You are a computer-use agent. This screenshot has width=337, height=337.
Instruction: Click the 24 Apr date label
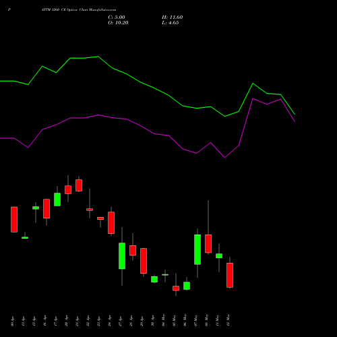click(x=109, y=321)
